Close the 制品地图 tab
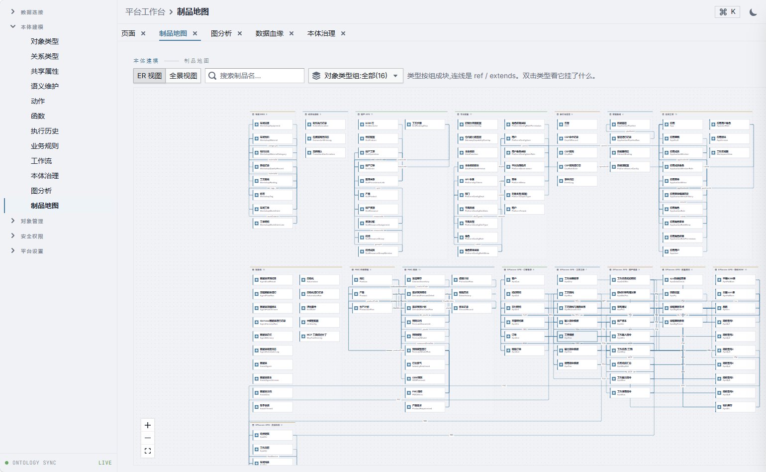 pyautogui.click(x=195, y=33)
